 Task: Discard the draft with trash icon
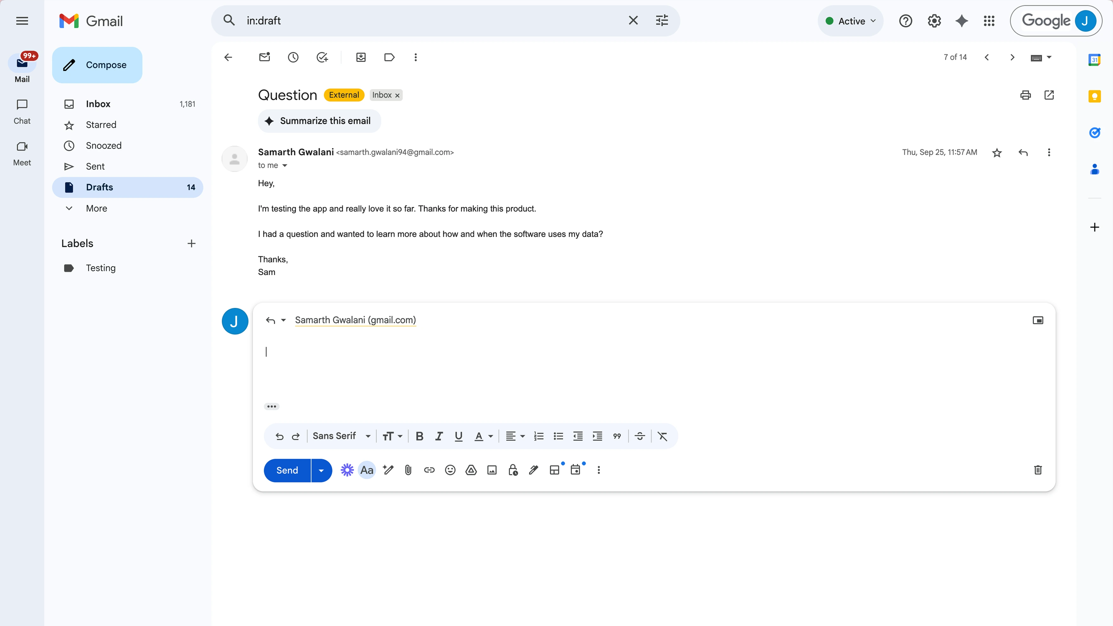[1038, 470]
